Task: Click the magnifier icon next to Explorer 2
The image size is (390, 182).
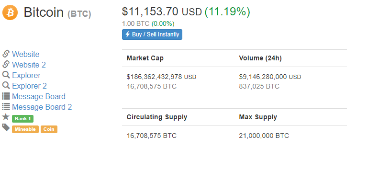Action: point(6,85)
